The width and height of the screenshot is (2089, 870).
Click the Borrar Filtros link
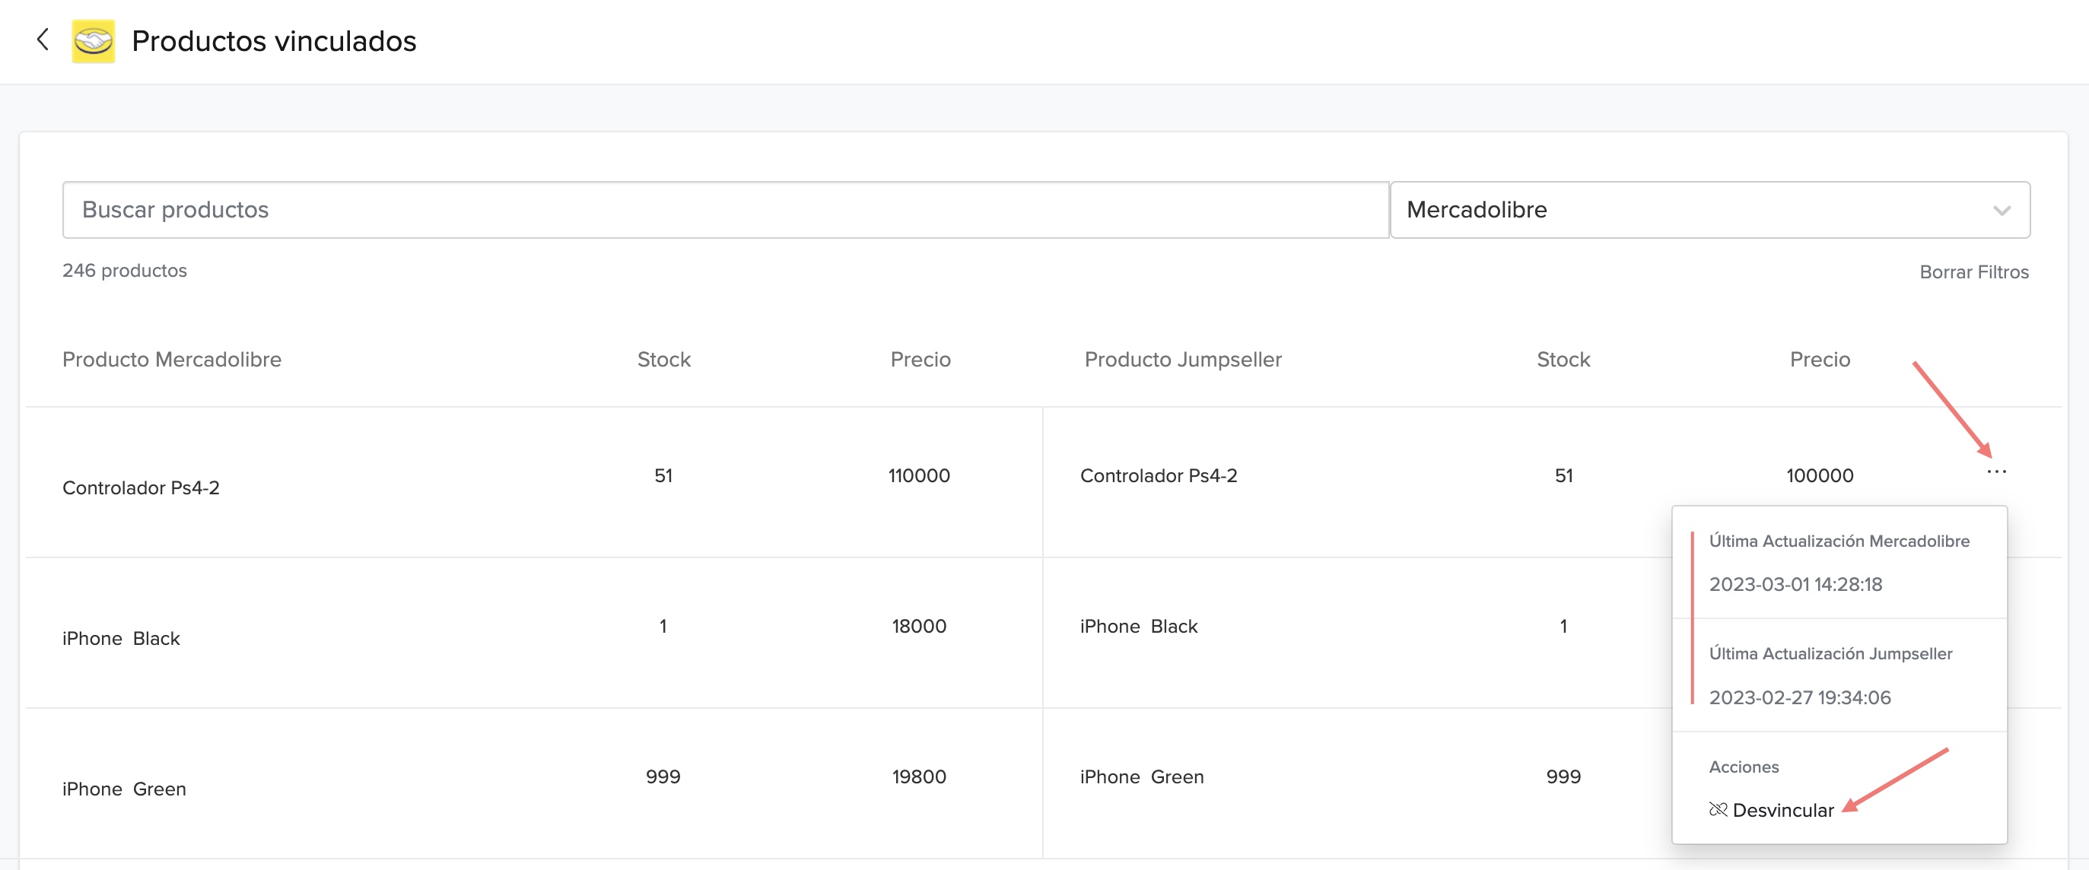(1973, 271)
